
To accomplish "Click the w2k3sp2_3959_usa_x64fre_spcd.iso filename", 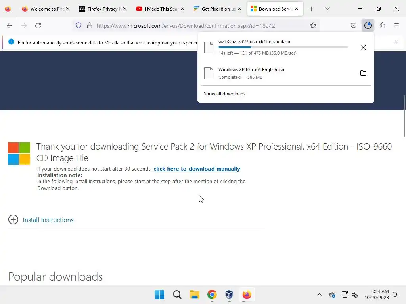I will pyautogui.click(x=254, y=42).
